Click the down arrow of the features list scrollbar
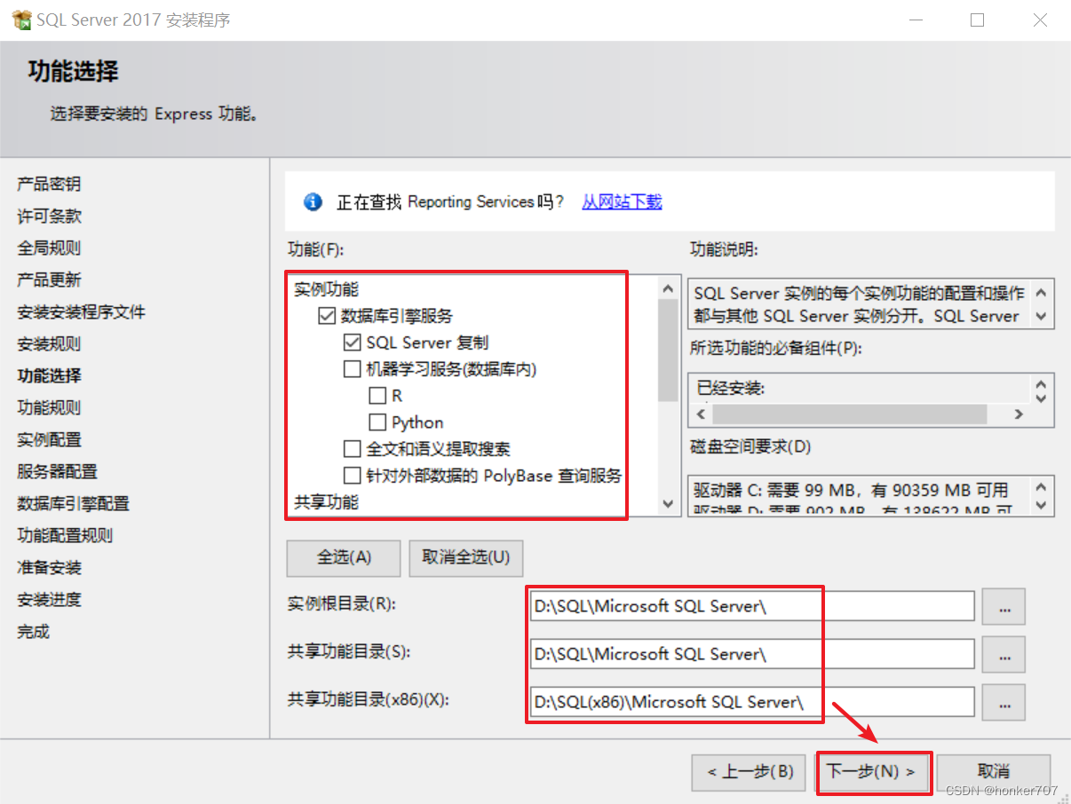1071x804 pixels. pos(667,504)
